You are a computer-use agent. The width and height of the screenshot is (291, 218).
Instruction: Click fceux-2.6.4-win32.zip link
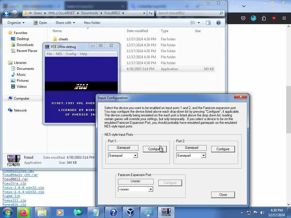click(x=23, y=192)
